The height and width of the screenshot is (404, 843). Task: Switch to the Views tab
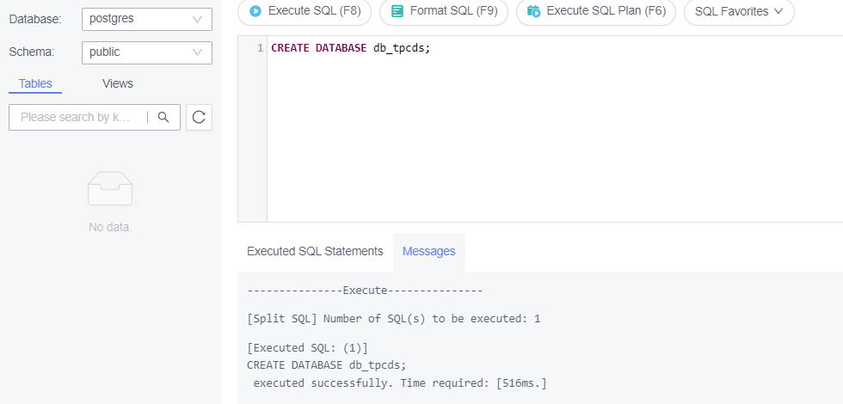(118, 84)
